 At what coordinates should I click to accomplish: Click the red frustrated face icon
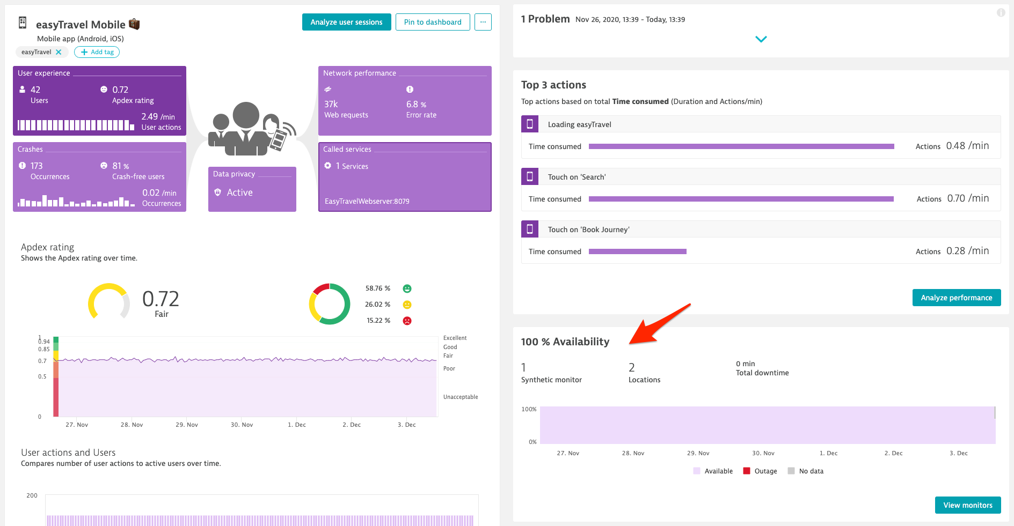(x=407, y=321)
